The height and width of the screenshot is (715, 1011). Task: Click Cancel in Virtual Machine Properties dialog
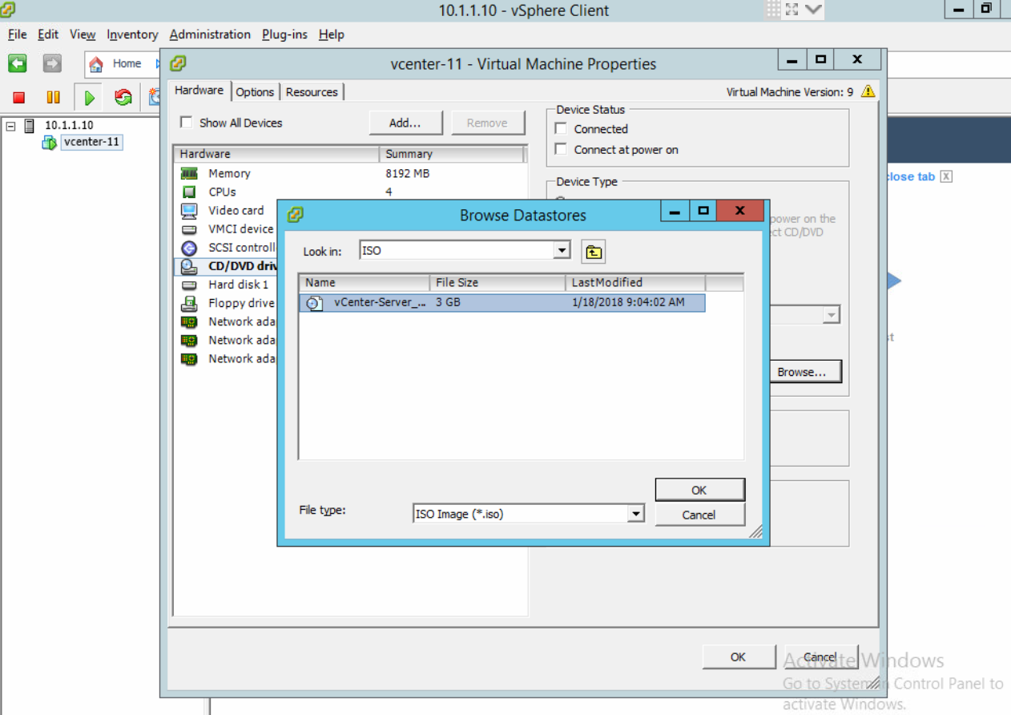pos(820,656)
